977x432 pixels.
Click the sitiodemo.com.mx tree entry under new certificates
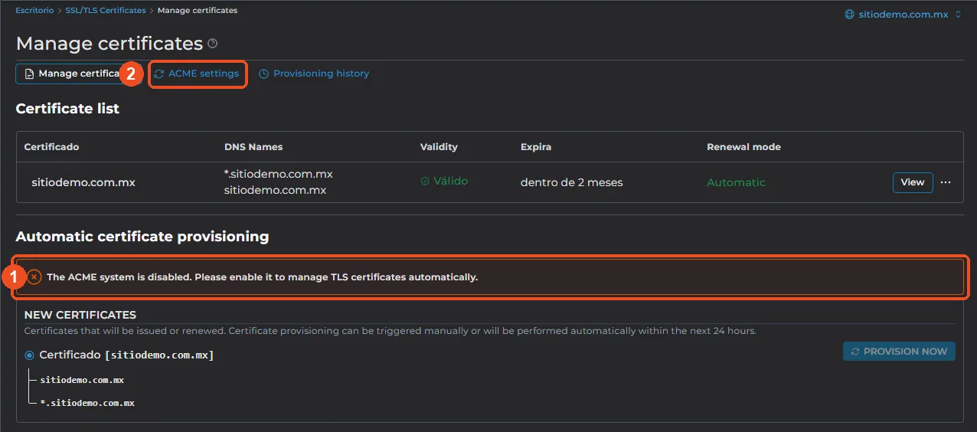coord(82,380)
